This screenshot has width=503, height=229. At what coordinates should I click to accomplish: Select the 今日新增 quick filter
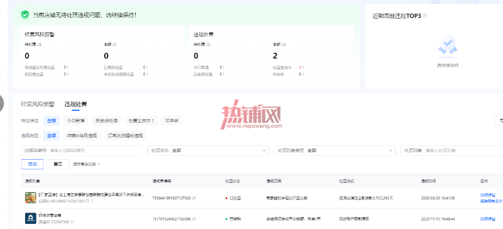point(76,120)
